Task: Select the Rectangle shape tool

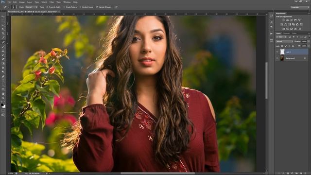Action: (x=3, y=89)
